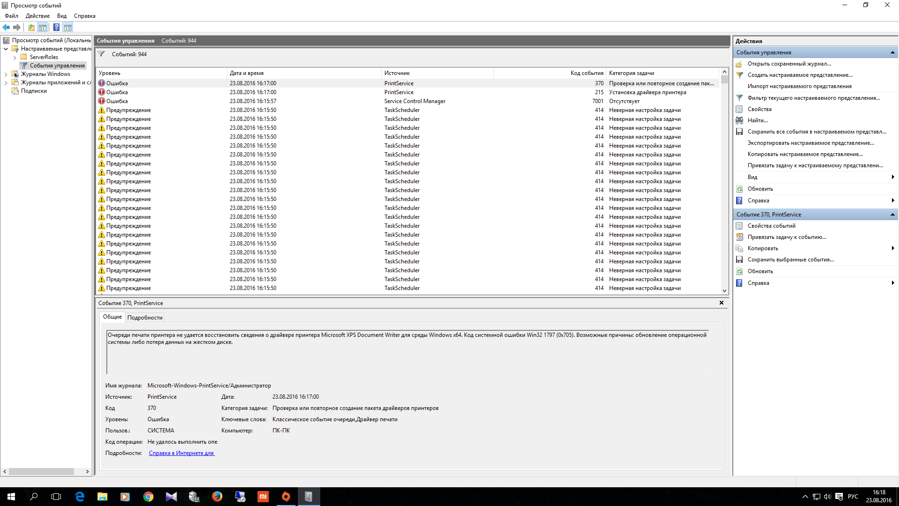
Task: Click the back arrow toolbar icon
Action: click(6, 27)
